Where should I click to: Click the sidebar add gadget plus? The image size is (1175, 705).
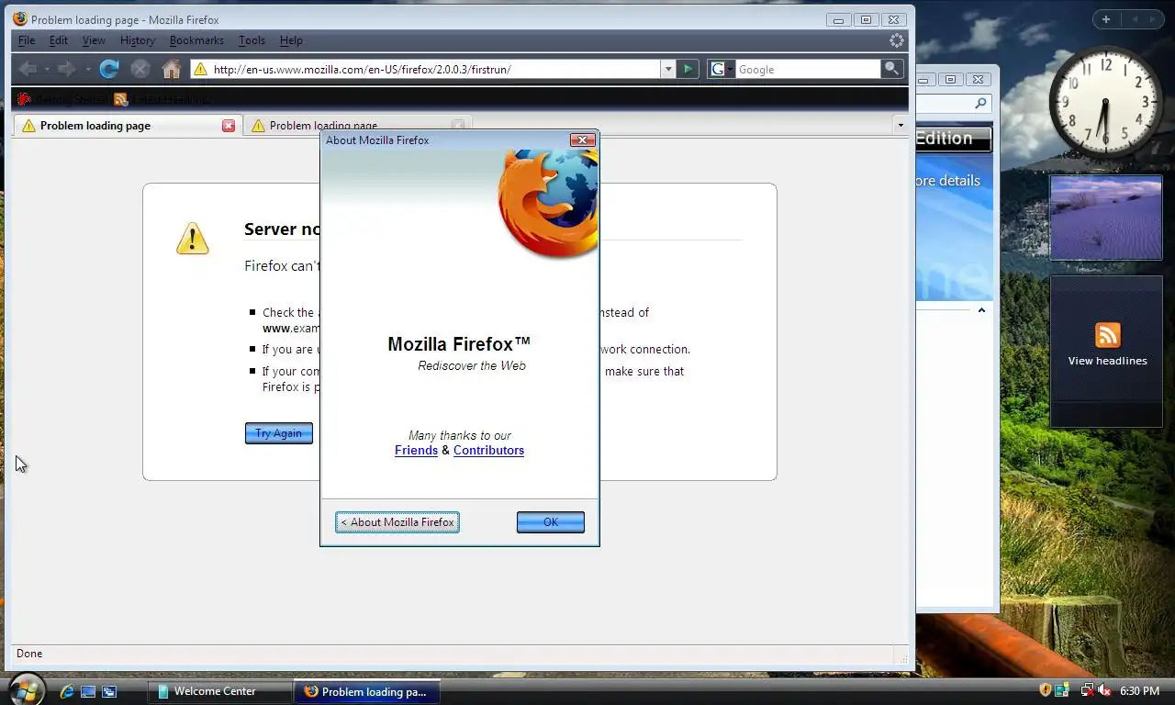[x=1106, y=19]
